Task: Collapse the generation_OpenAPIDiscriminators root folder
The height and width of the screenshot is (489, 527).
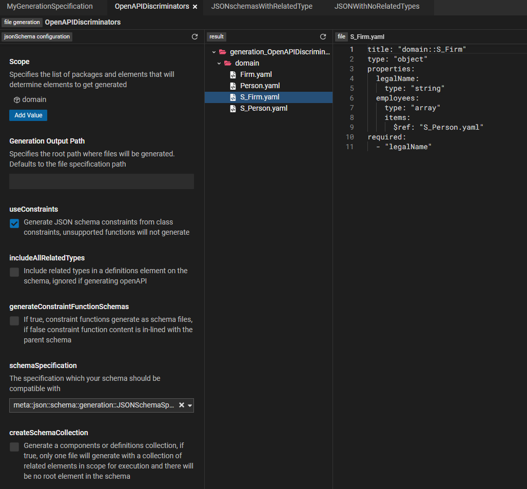Action: pos(213,51)
